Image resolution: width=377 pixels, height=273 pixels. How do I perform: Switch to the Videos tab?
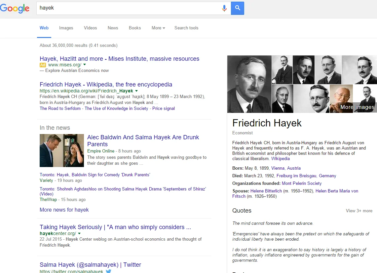pyautogui.click(x=91, y=28)
